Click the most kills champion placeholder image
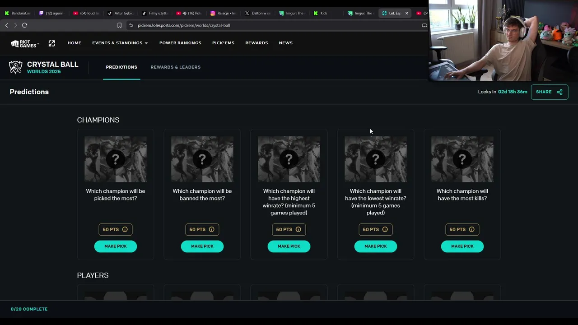This screenshot has height=325, width=578. pyautogui.click(x=462, y=159)
